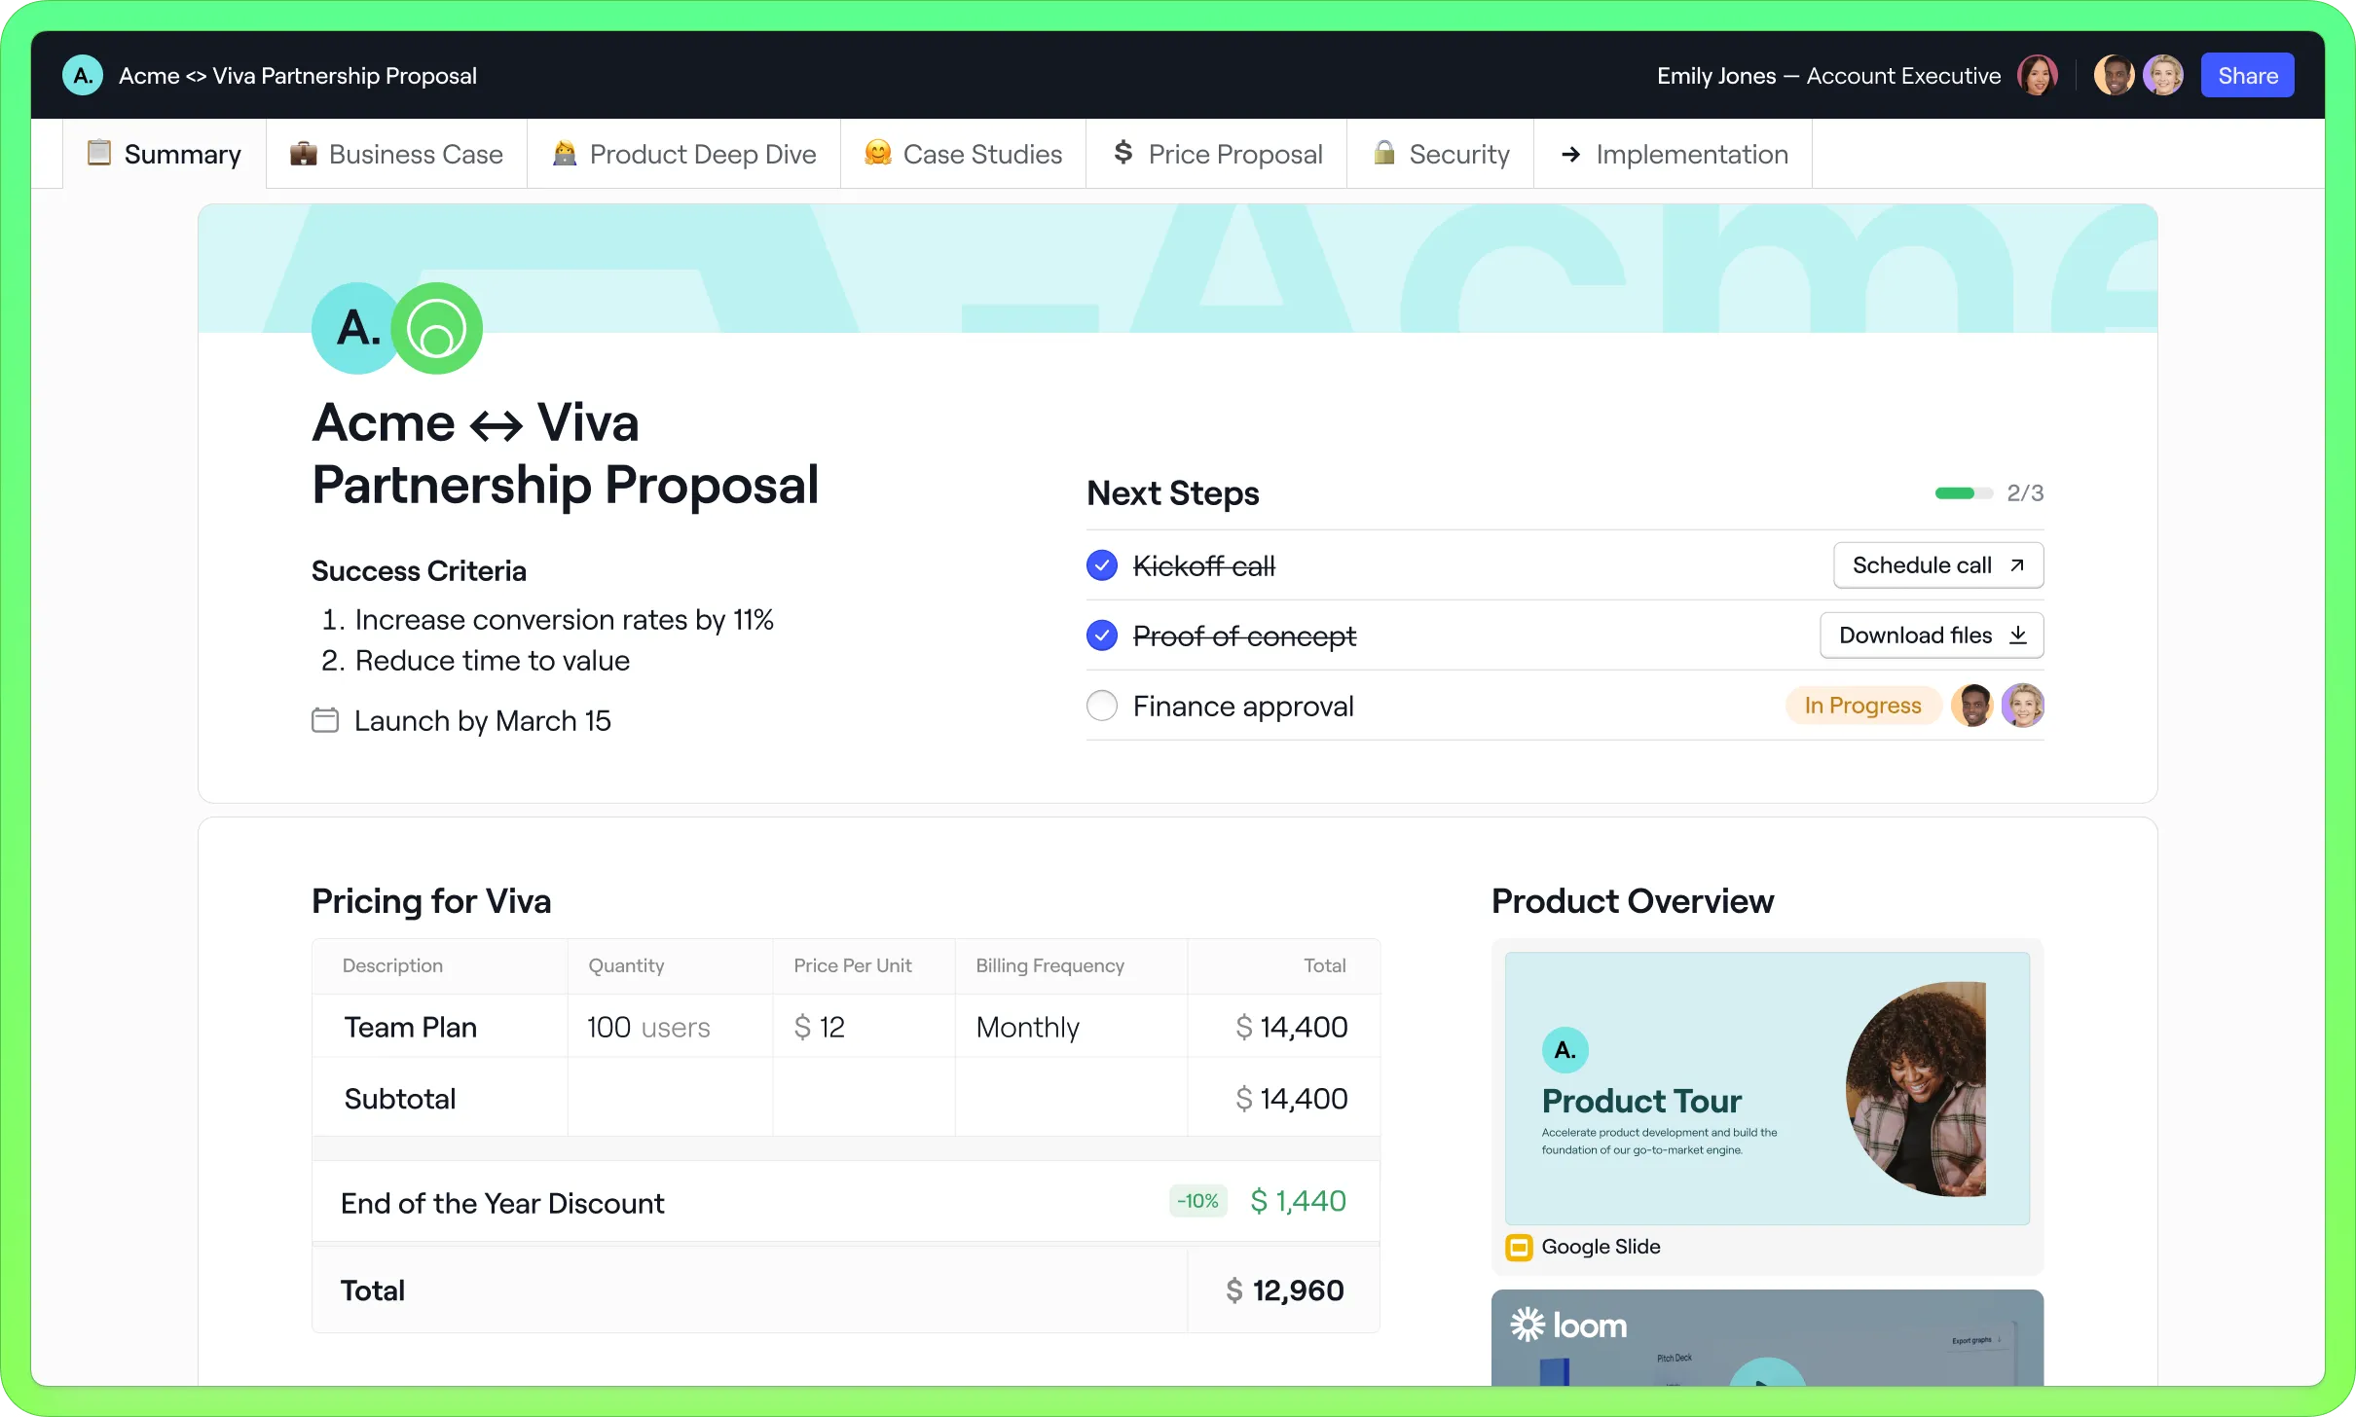Click the Acme logo in header bar
The width and height of the screenshot is (2356, 1417).
[83, 75]
